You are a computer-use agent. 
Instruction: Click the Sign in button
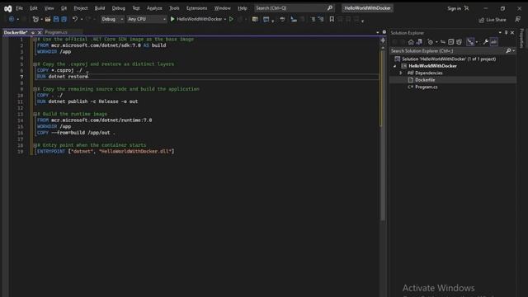pos(458,8)
